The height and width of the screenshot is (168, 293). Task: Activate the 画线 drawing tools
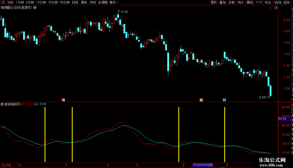[x=250, y=2]
